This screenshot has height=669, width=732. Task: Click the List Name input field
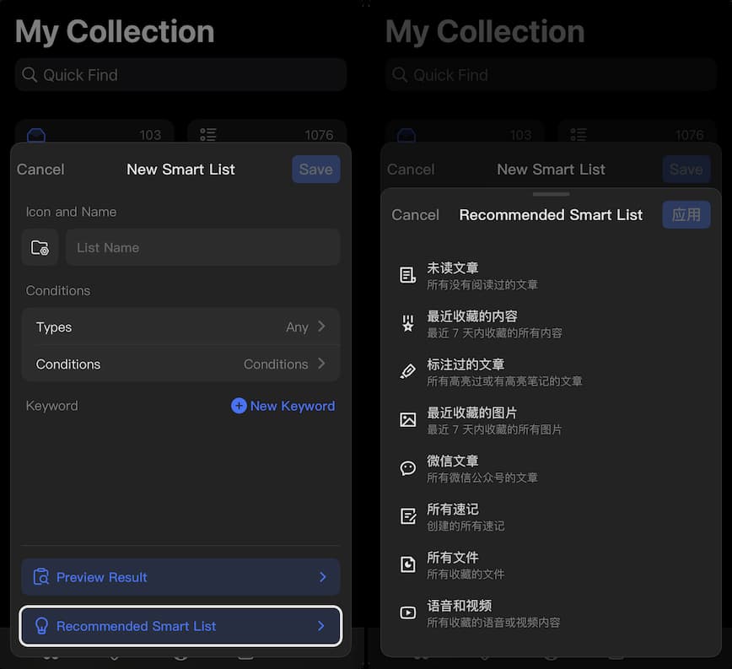point(202,248)
